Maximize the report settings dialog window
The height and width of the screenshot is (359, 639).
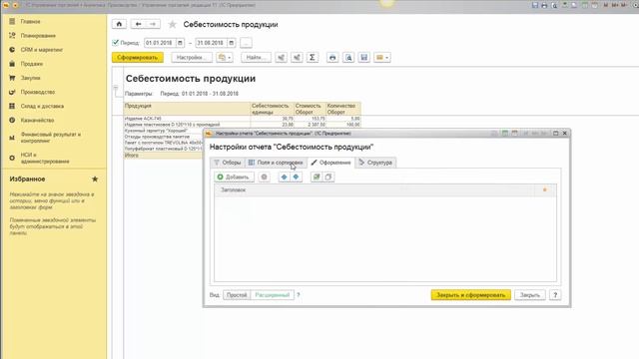(555, 133)
